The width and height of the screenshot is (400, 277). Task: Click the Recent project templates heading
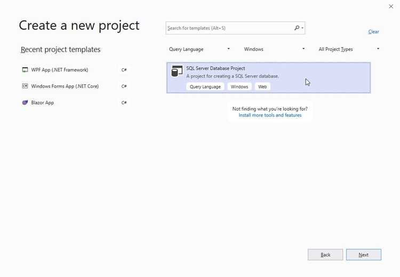pyautogui.click(x=60, y=50)
